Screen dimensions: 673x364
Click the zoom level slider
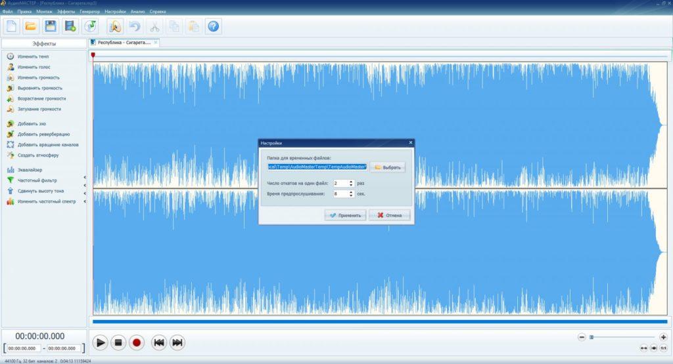[x=622, y=338]
